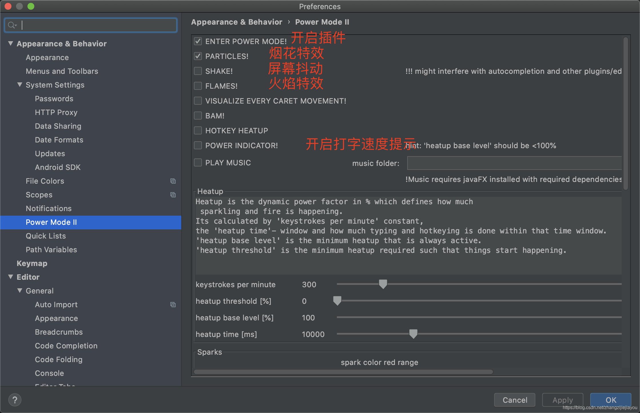Image resolution: width=640 pixels, height=413 pixels.
Task: Click the Heatup description text area
Action: click(x=408, y=236)
